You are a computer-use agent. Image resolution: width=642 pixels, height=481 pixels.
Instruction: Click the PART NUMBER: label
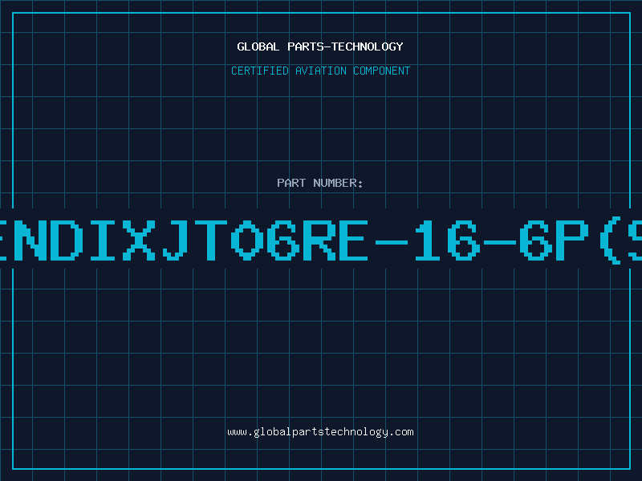320,183
